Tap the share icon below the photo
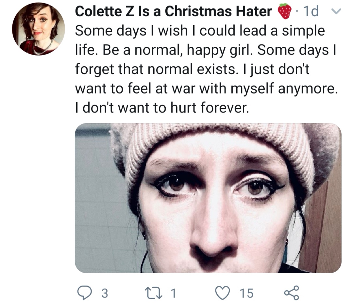 click(x=292, y=293)
